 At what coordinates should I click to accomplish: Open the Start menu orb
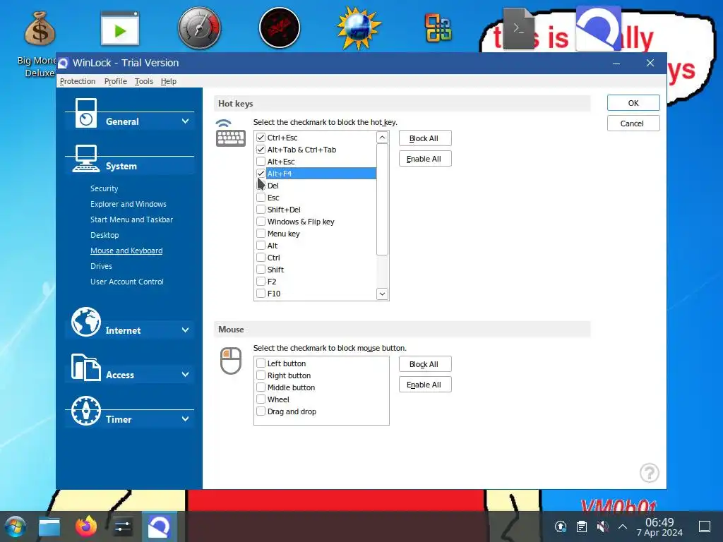coord(15,526)
